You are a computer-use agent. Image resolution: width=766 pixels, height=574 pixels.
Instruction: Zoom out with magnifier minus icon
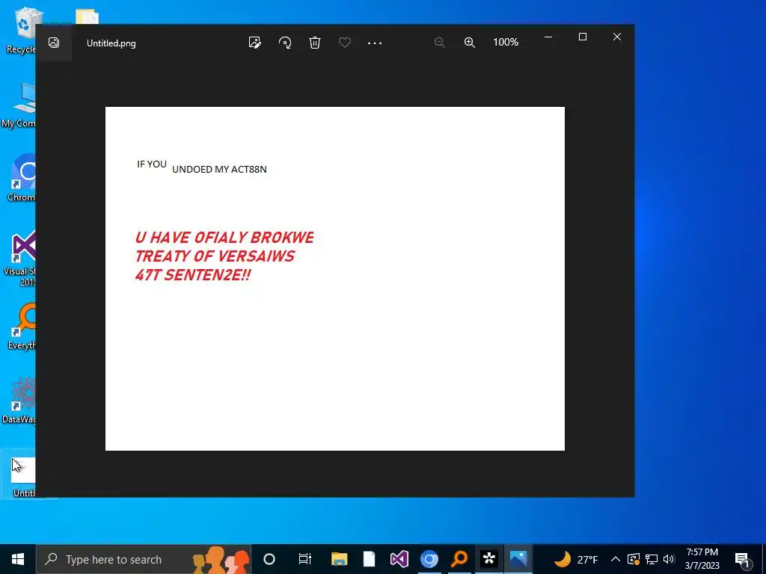pyautogui.click(x=439, y=43)
